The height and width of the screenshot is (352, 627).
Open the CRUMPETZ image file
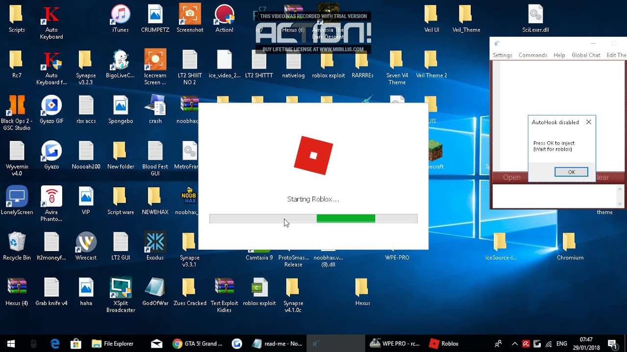tap(155, 19)
